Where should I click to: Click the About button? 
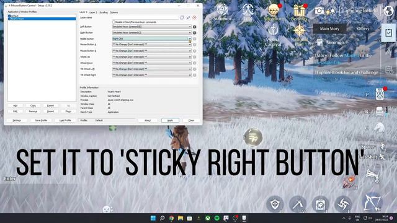148,120
